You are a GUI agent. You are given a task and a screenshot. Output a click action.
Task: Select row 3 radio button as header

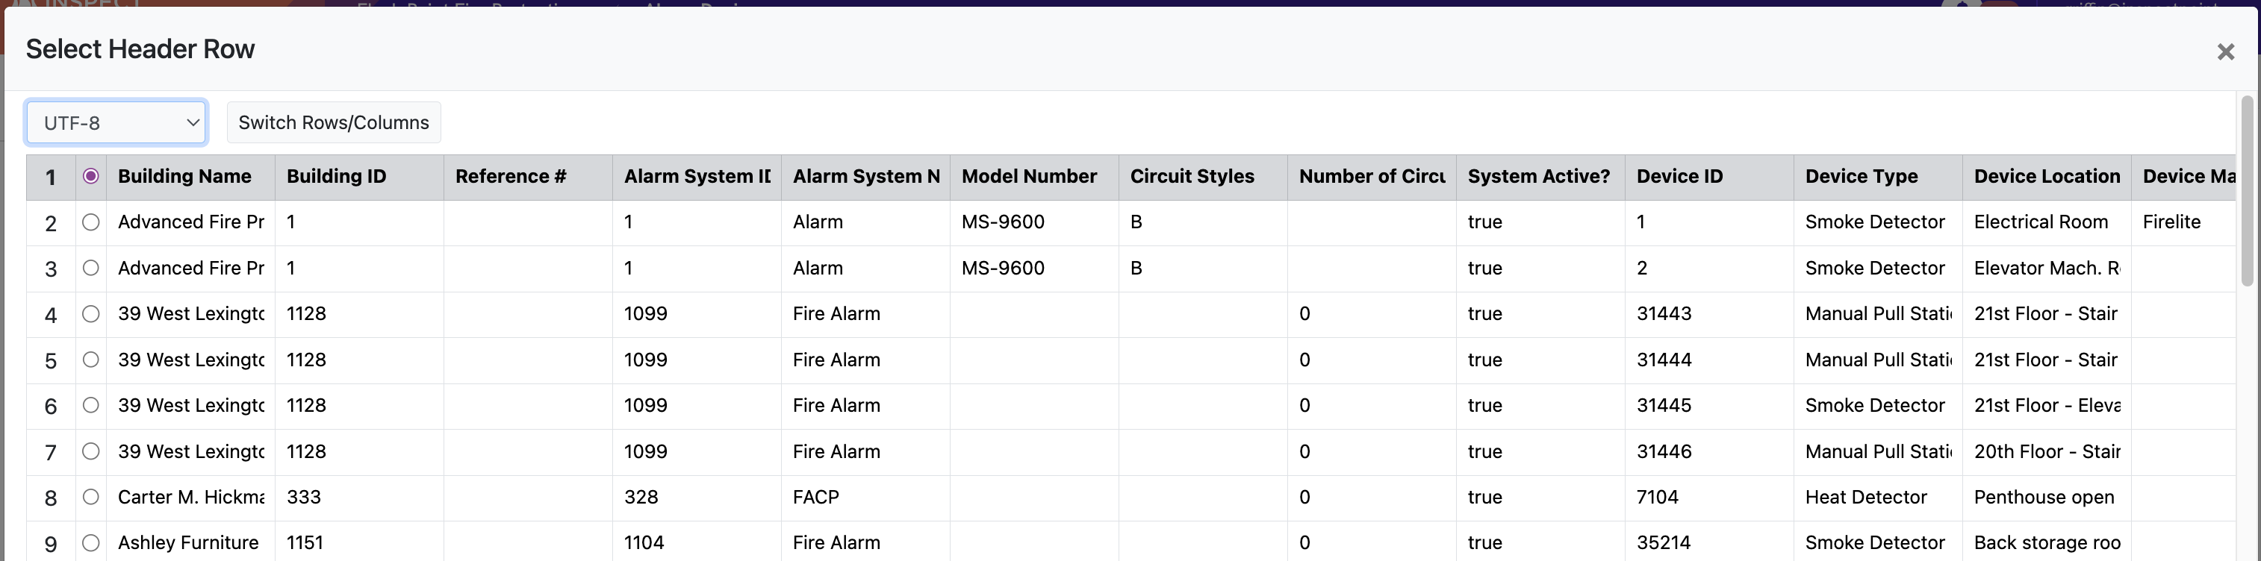tap(90, 269)
